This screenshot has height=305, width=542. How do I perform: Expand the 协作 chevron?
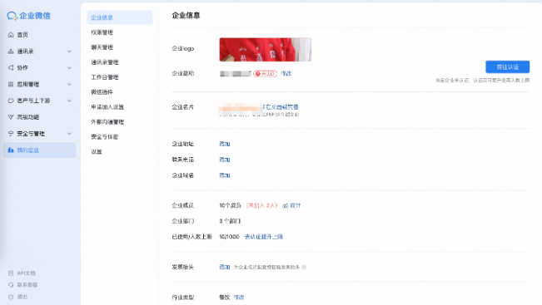[x=69, y=67]
